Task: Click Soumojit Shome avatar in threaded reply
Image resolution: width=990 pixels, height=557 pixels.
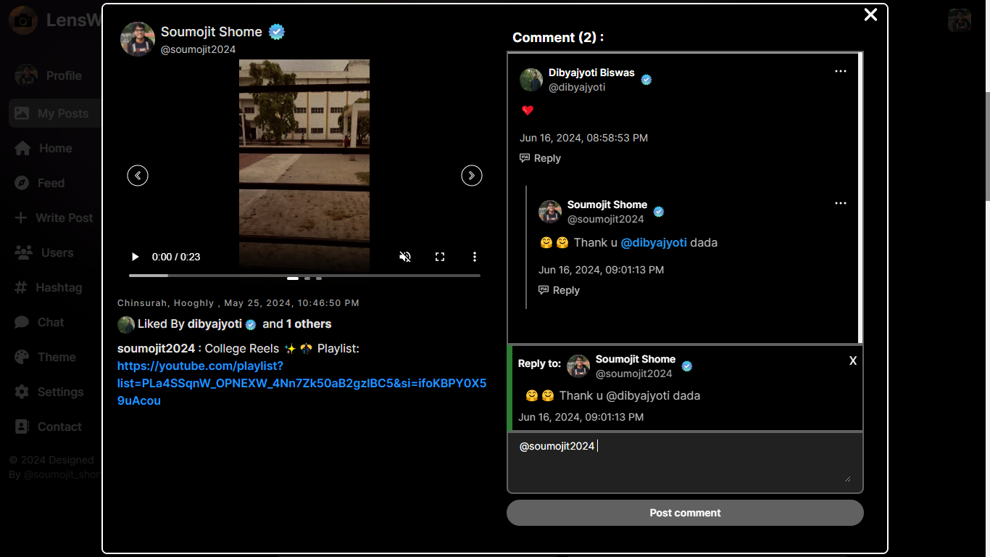Action: (550, 212)
